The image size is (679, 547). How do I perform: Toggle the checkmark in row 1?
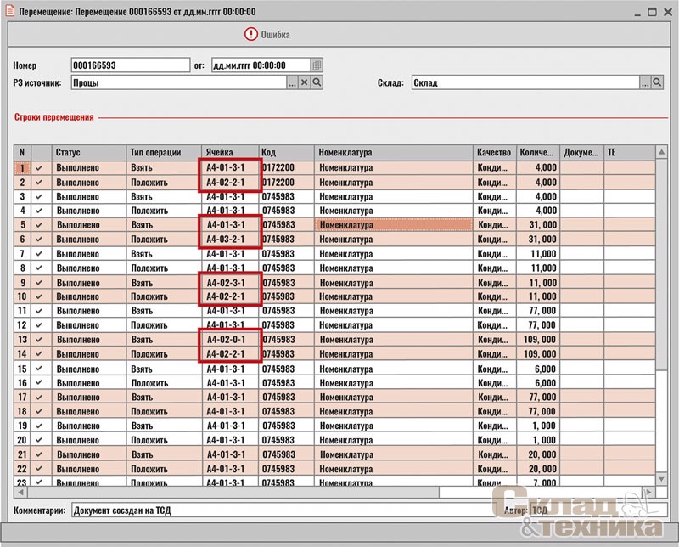click(x=39, y=168)
